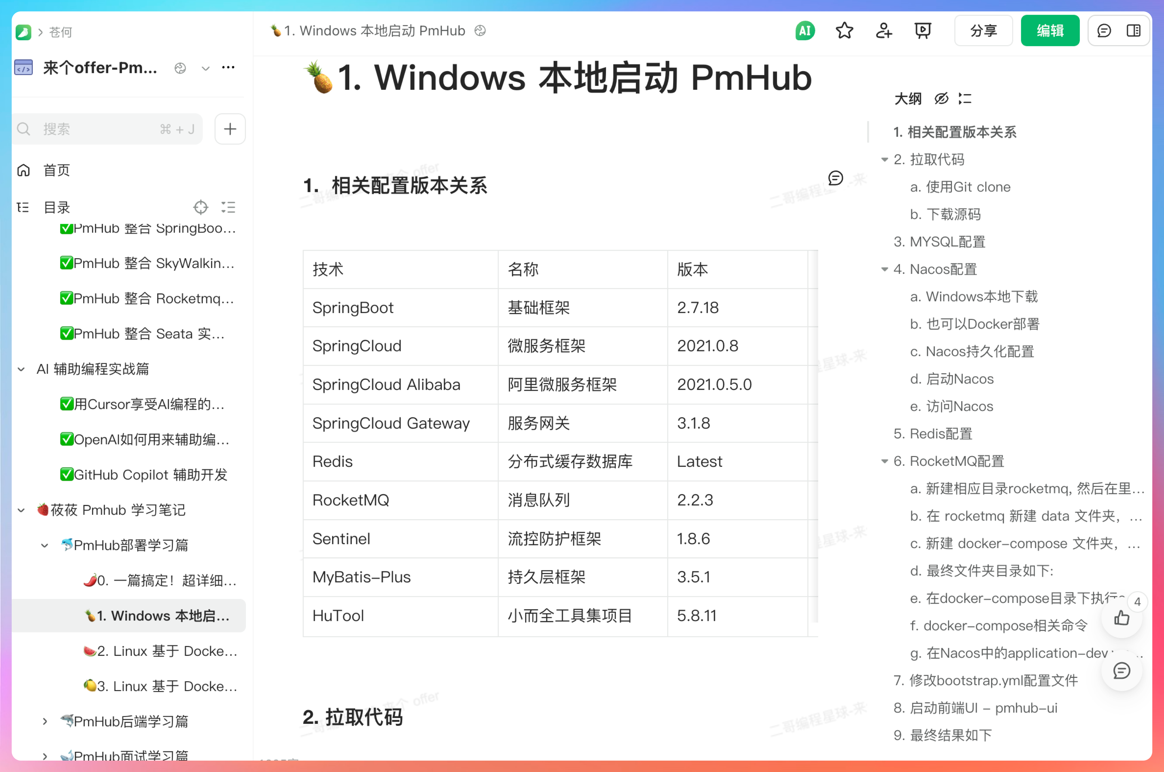Open the 首页 home item
The image size is (1164, 772).
[56, 170]
